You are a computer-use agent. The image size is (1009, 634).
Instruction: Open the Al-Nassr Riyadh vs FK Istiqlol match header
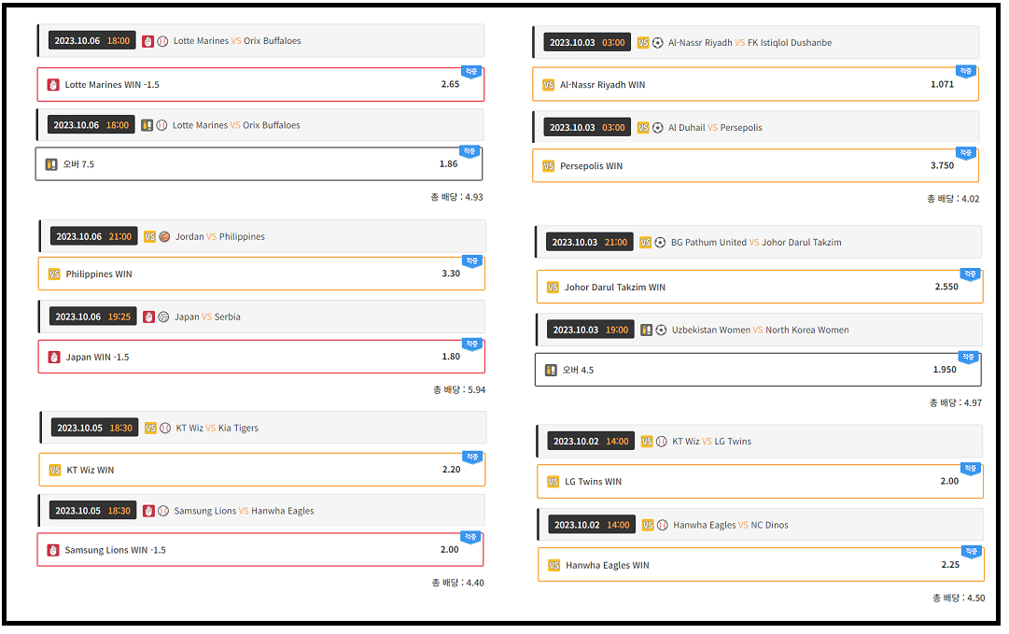point(756,43)
